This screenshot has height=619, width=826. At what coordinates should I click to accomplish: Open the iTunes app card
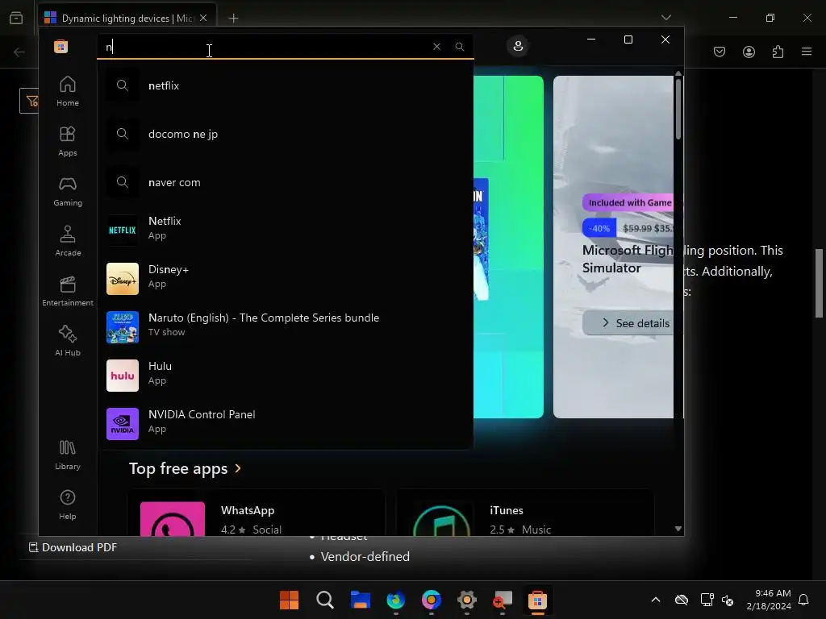pos(524,513)
